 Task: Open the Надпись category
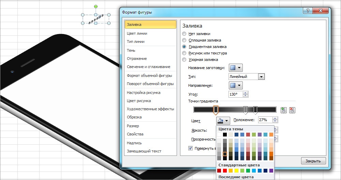click(150, 143)
